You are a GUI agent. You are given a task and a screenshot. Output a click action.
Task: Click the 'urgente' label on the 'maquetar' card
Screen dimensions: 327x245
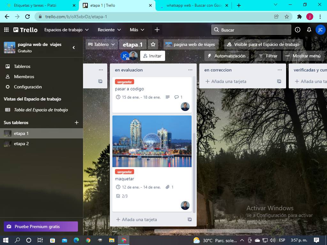(x=125, y=172)
